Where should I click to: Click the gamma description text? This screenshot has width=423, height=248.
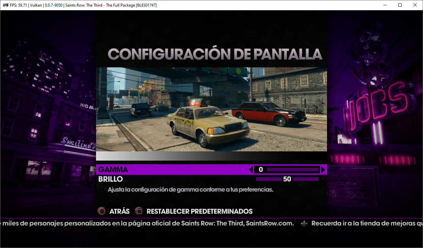pyautogui.click(x=190, y=190)
